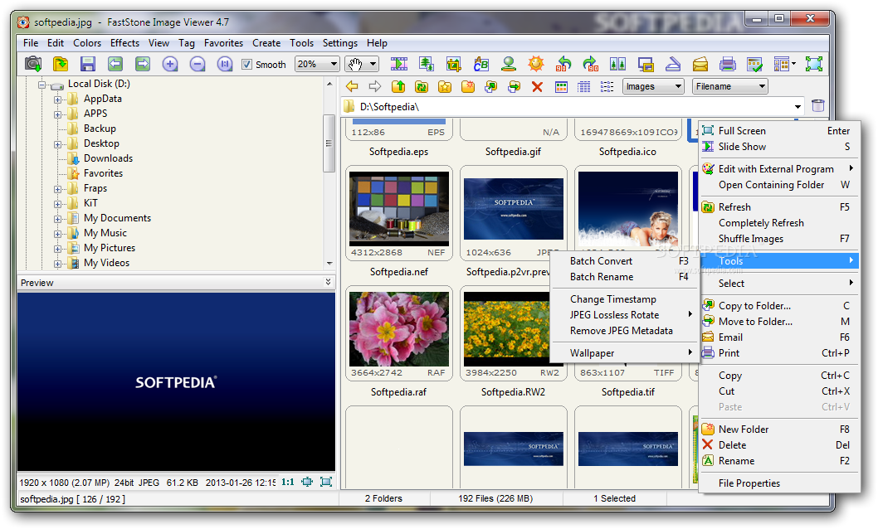
Task: Open the Tools menu
Action: click(x=301, y=42)
